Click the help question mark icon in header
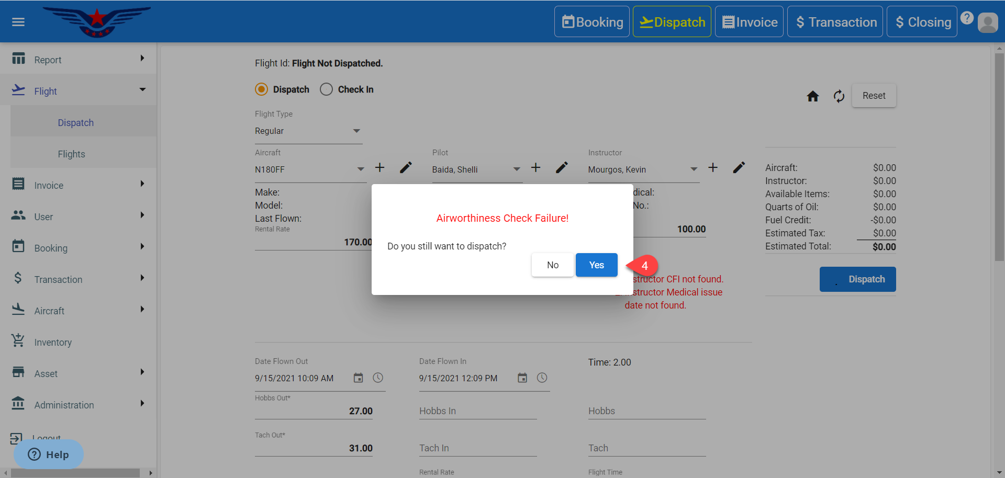 click(967, 18)
